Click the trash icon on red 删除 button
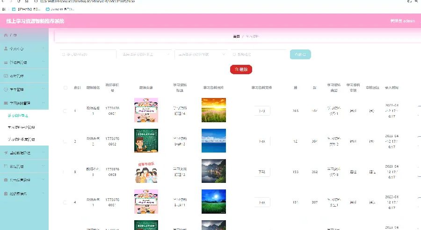Screen dimensions: 421x230 [236, 70]
